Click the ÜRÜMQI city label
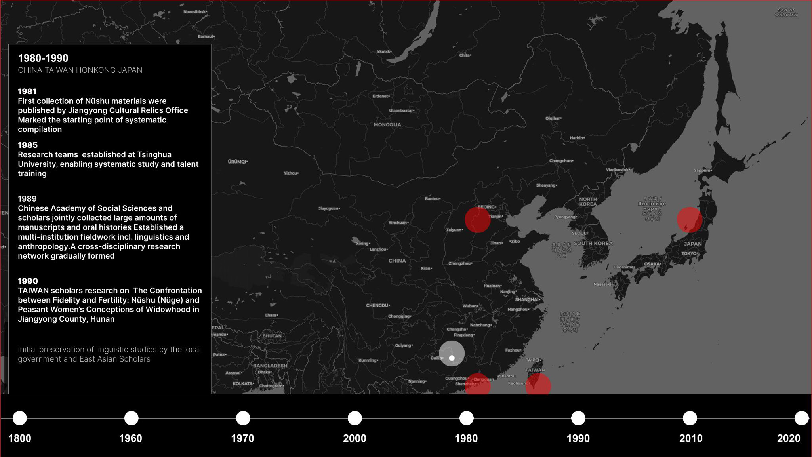Image resolution: width=812 pixels, height=457 pixels. click(238, 162)
